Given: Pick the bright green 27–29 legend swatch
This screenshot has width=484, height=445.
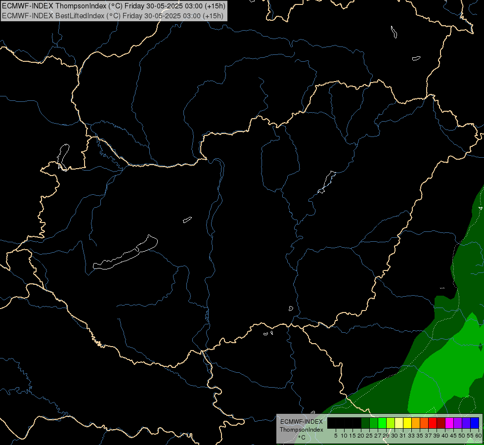Looking at the screenshot, I should tap(382, 423).
